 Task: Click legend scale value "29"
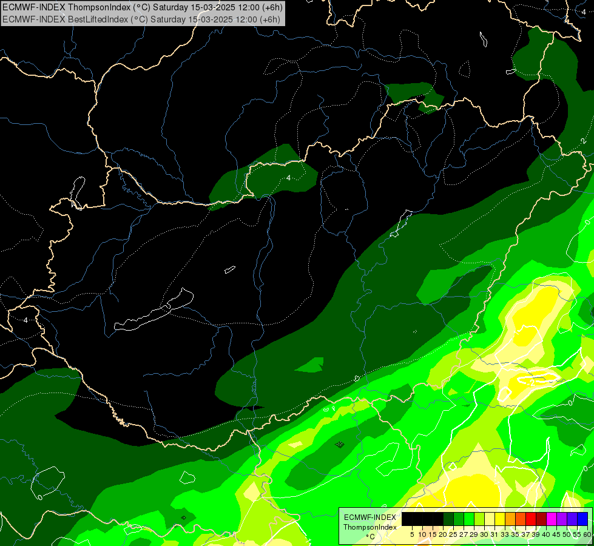tap(474, 534)
